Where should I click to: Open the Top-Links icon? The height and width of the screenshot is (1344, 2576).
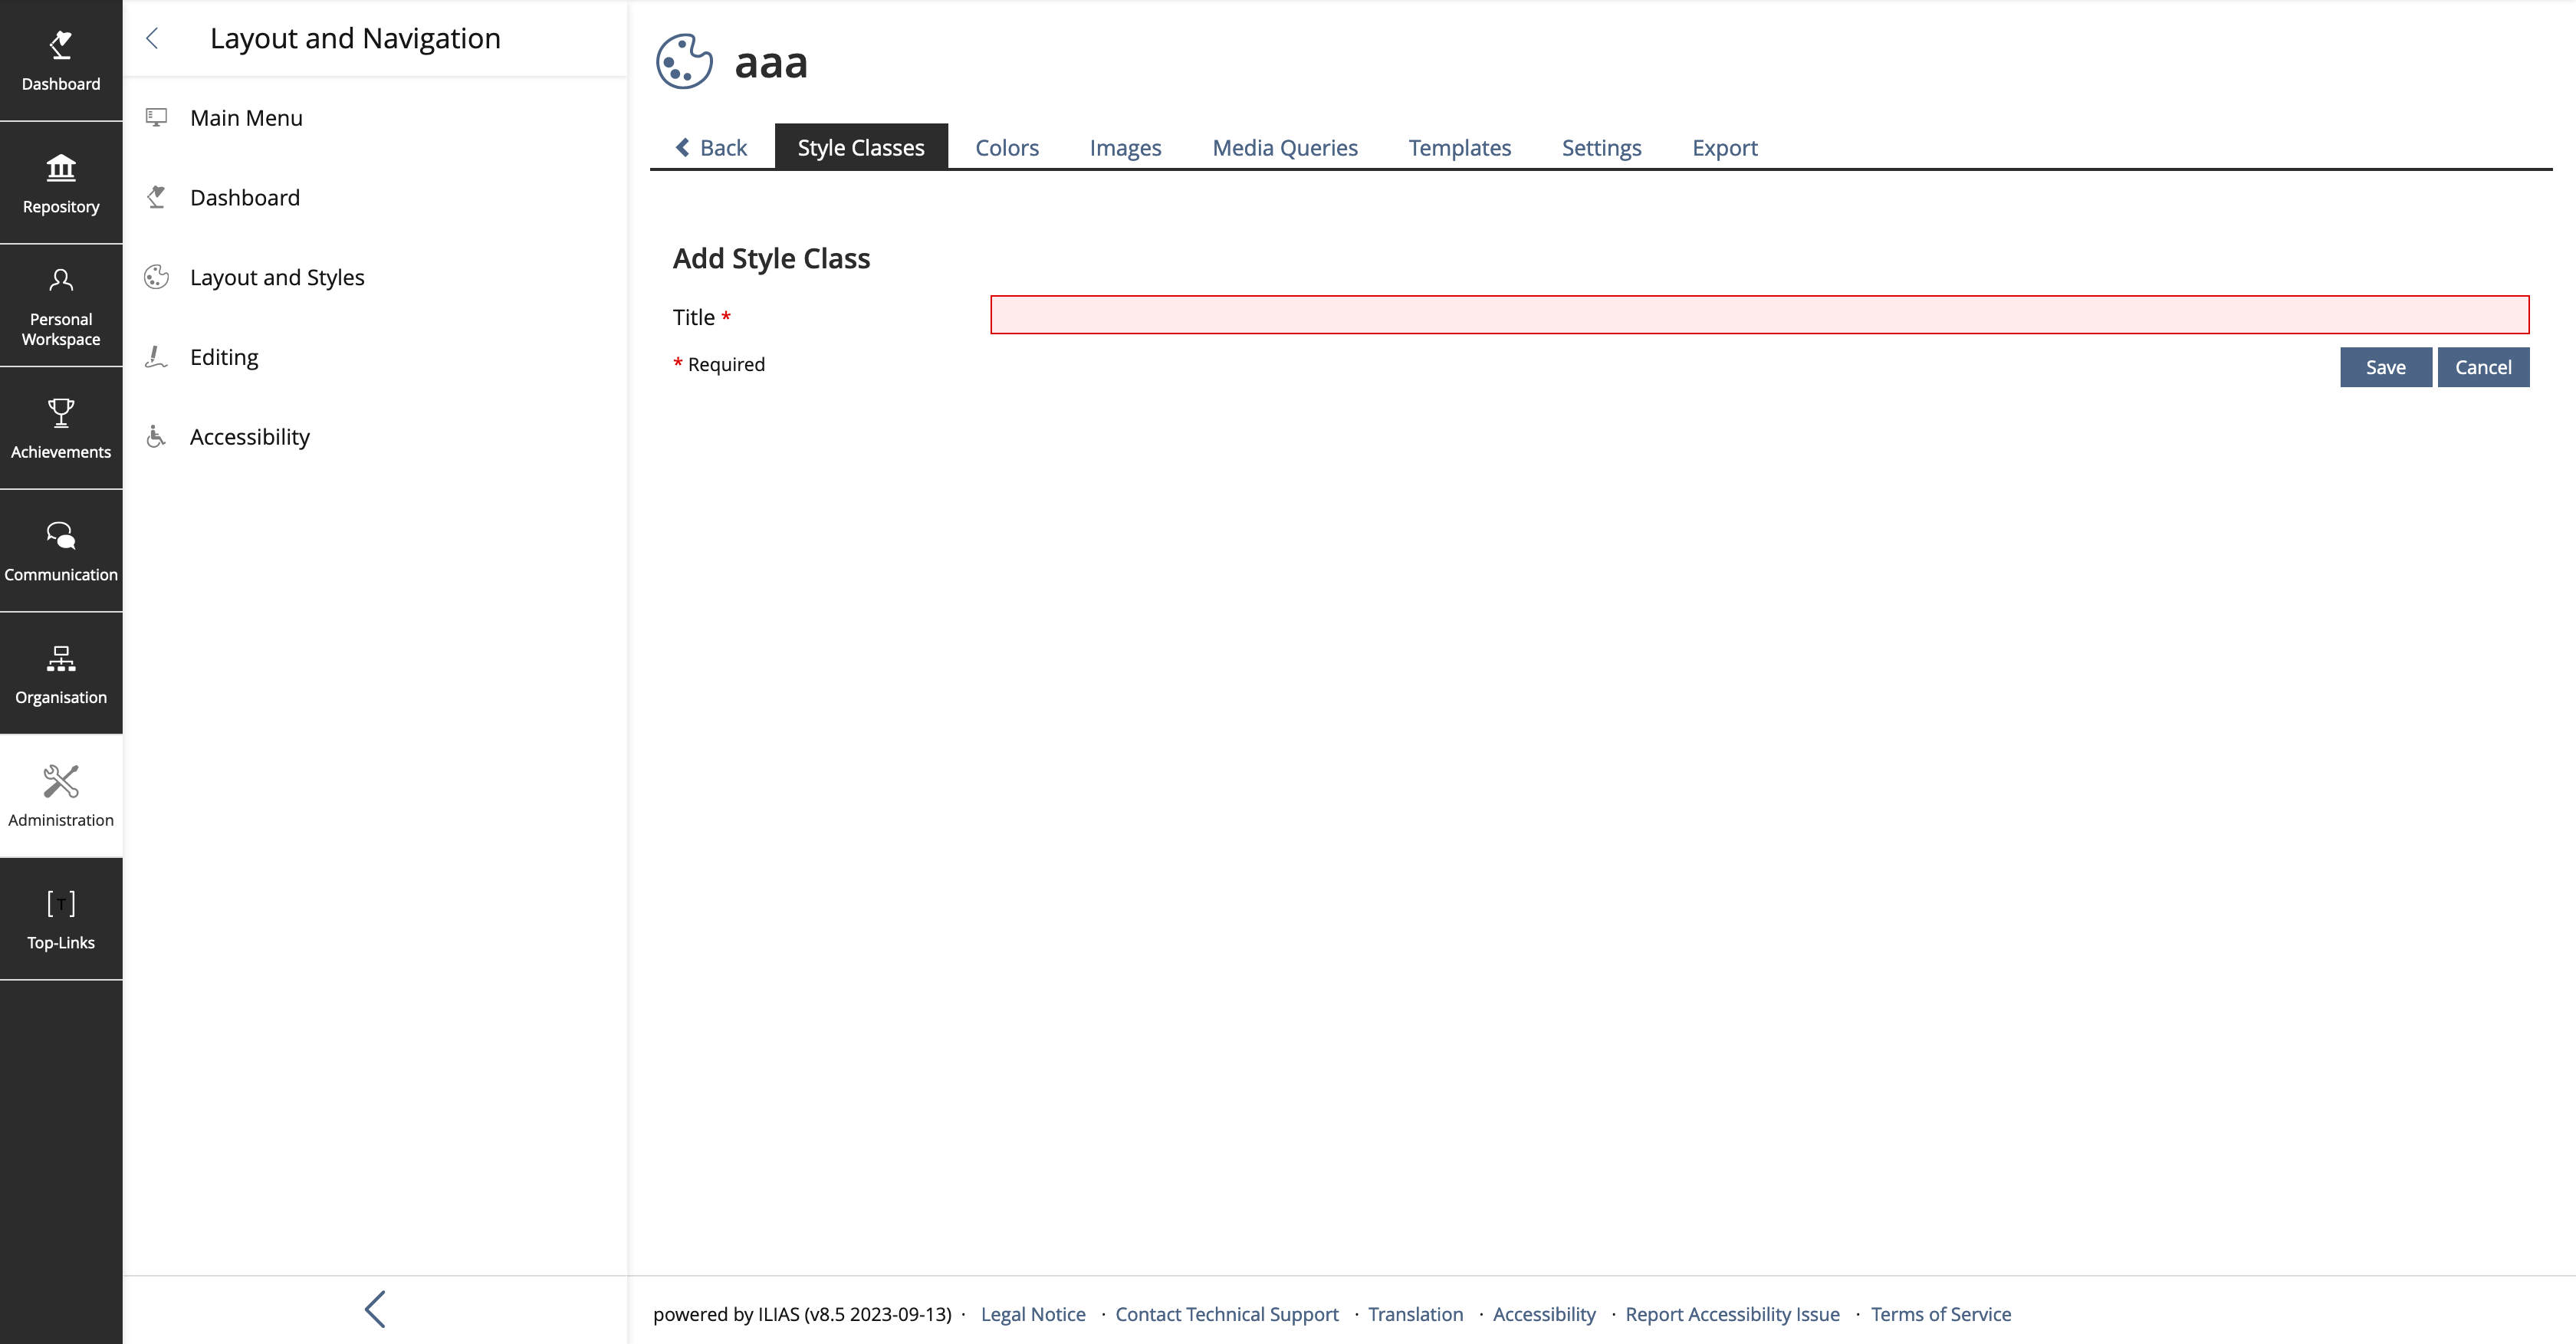point(61,919)
